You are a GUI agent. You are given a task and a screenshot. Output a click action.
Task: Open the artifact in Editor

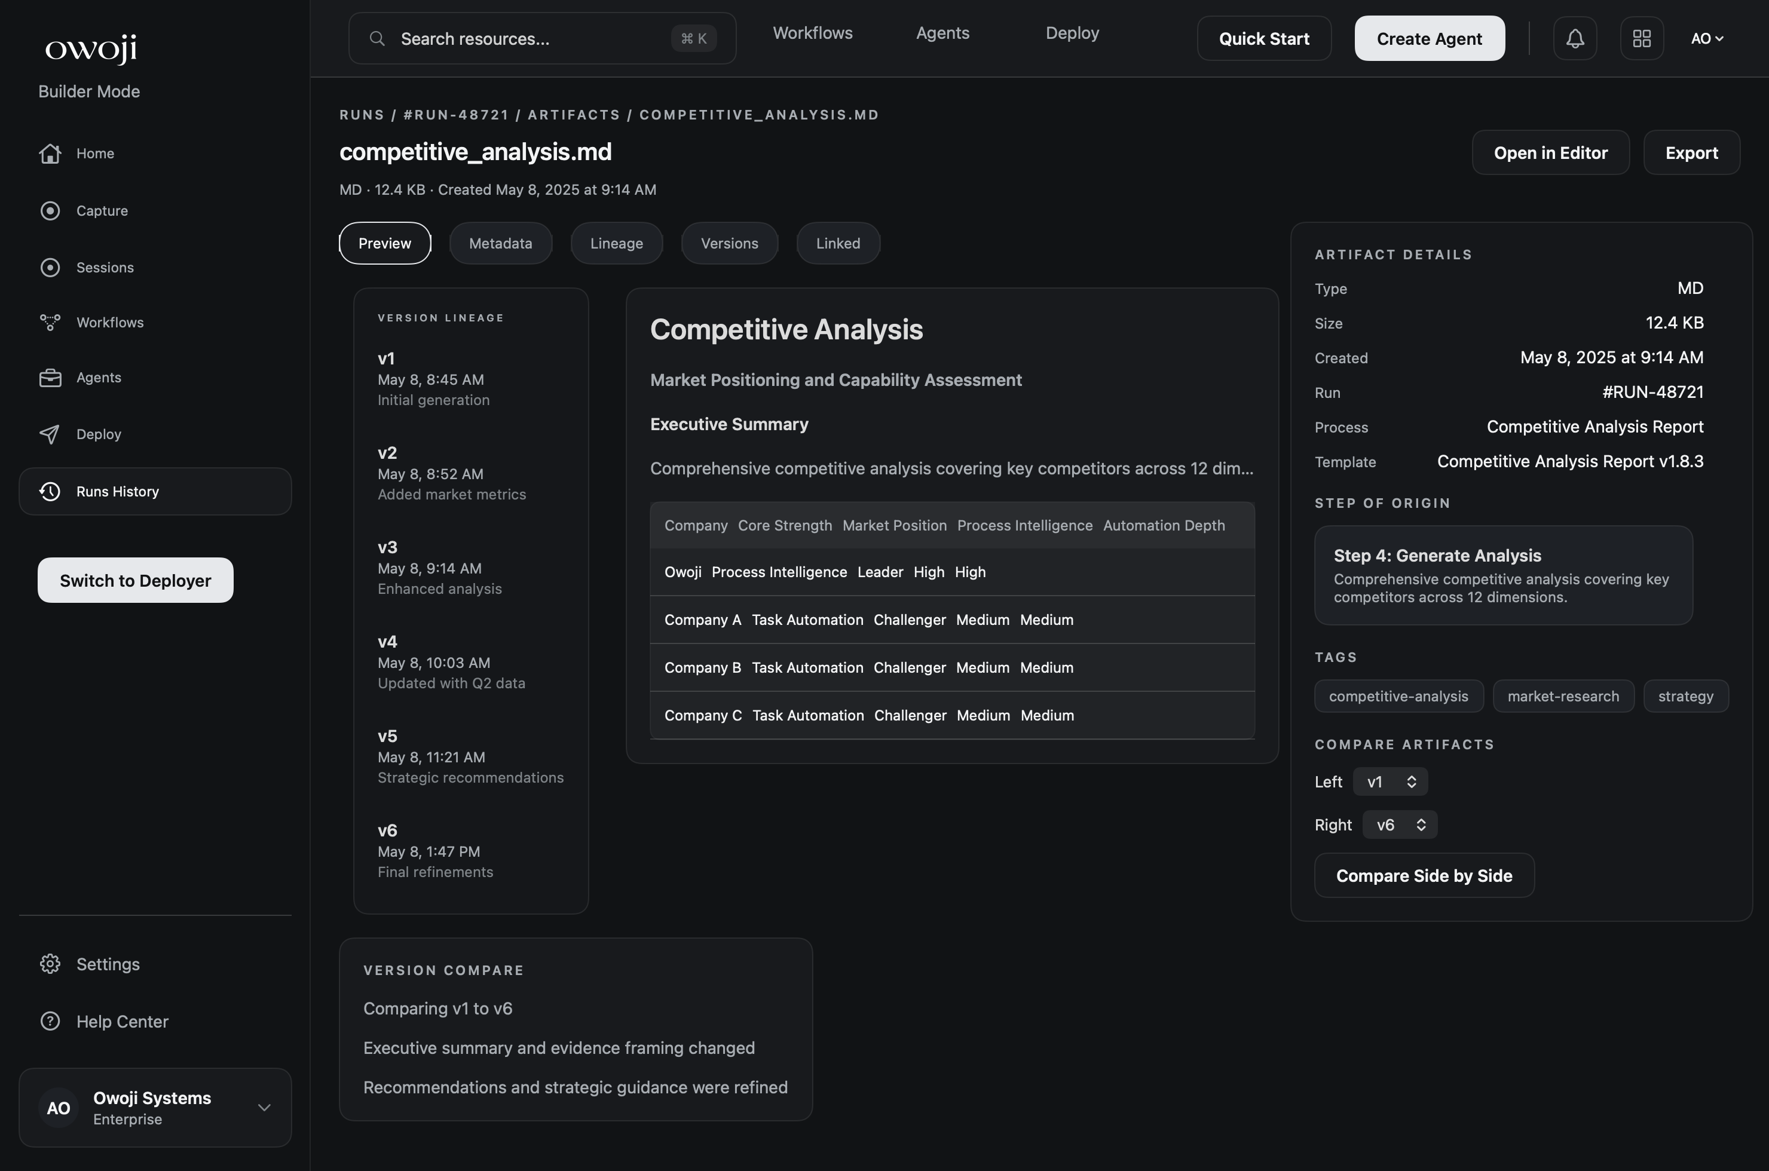(1551, 152)
